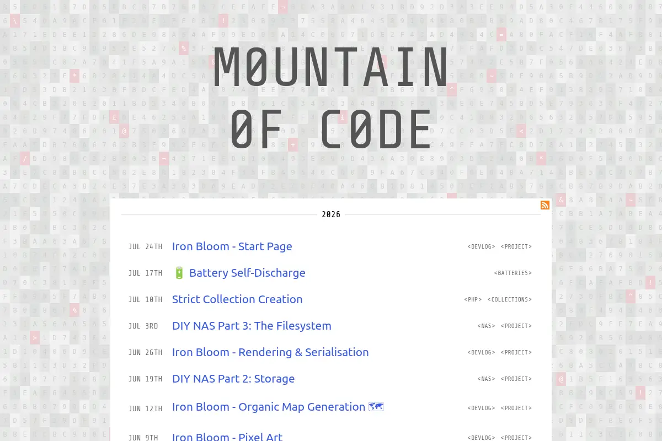Open the Strict Collection Creation post
The width and height of the screenshot is (662, 441).
click(x=237, y=299)
